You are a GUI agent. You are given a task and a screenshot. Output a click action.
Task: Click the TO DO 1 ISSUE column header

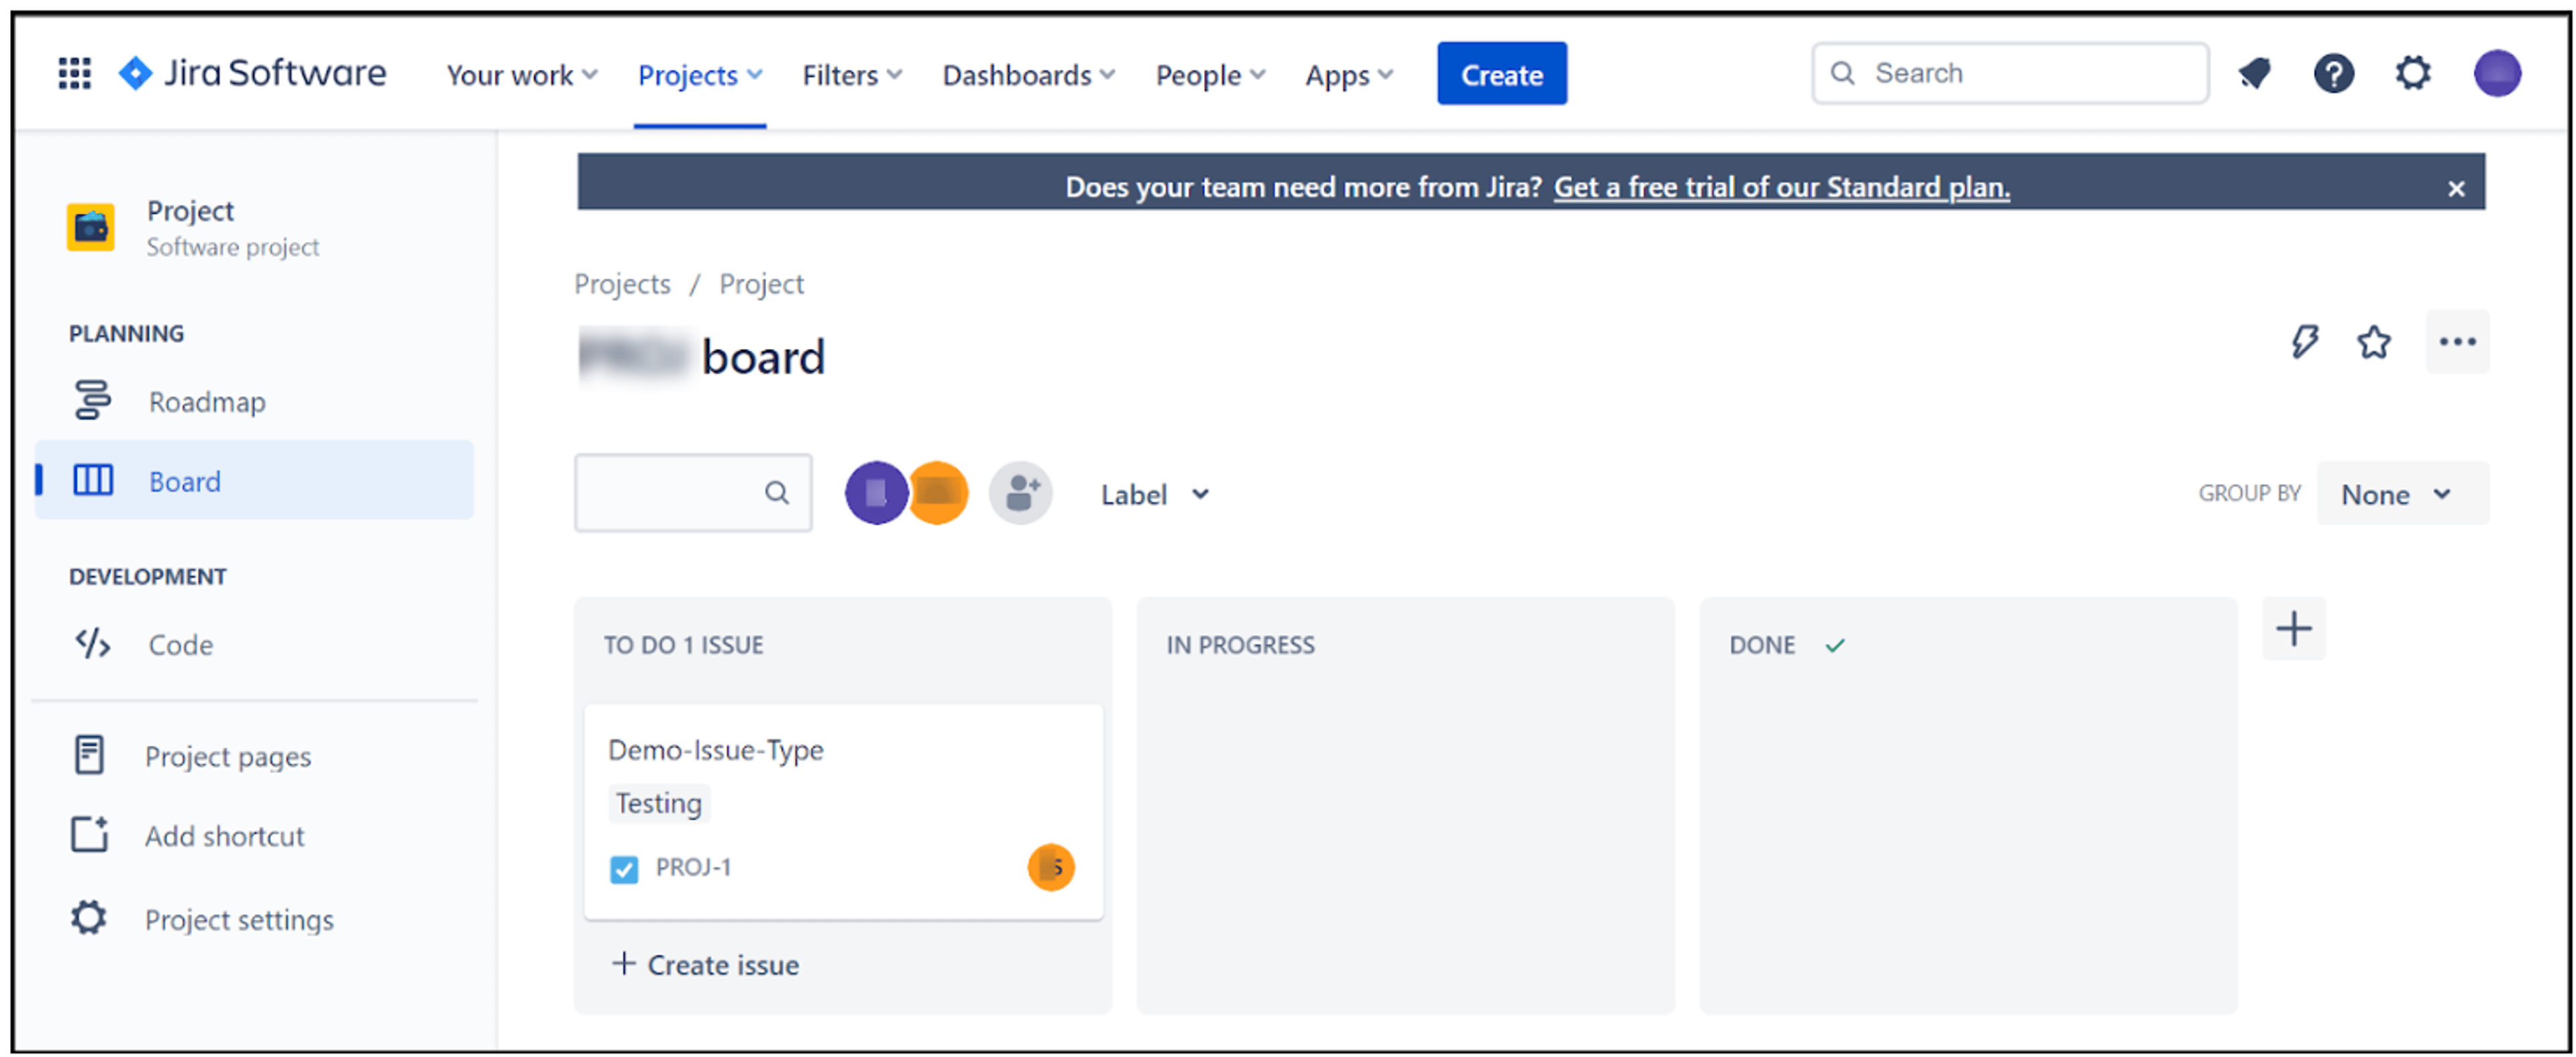tap(684, 645)
